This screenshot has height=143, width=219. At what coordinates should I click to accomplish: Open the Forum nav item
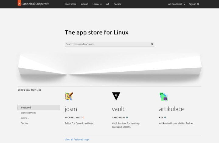point(117,4)
